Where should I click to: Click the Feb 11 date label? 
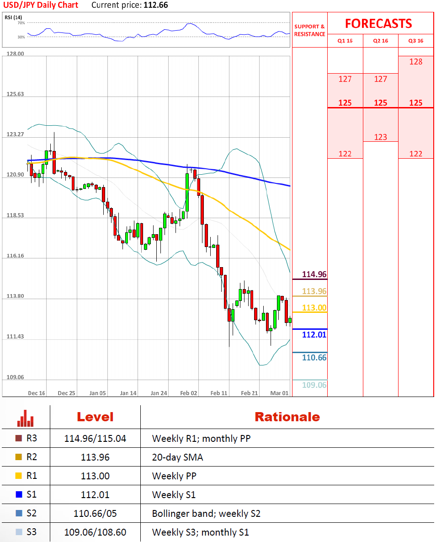pyautogui.click(x=219, y=393)
